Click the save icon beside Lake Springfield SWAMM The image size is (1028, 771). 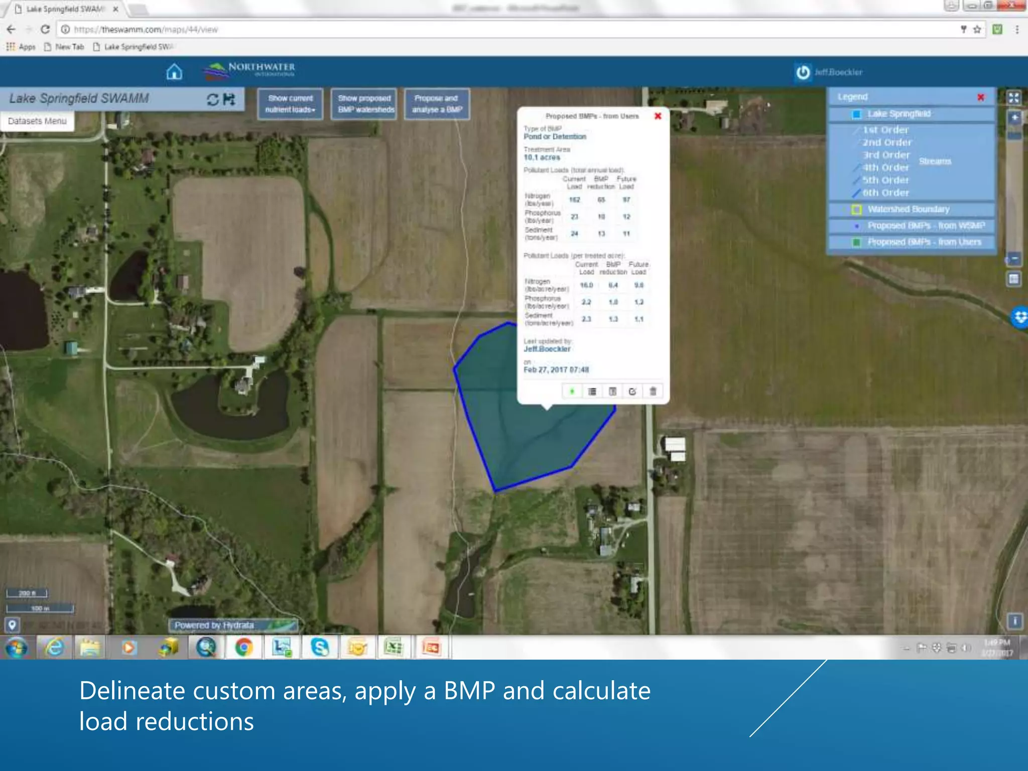(x=229, y=99)
